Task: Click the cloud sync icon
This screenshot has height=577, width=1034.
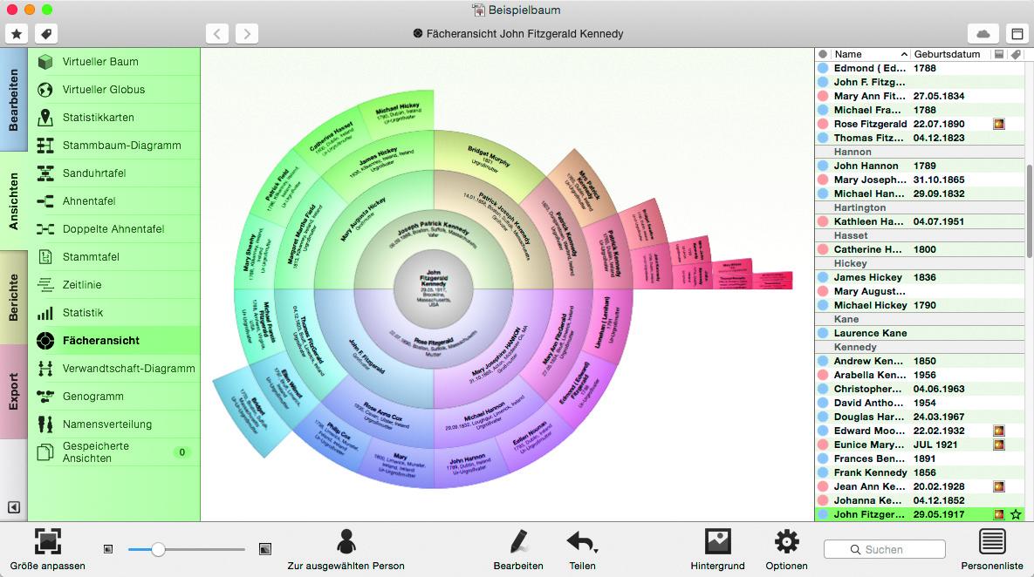Action: pyautogui.click(x=983, y=34)
